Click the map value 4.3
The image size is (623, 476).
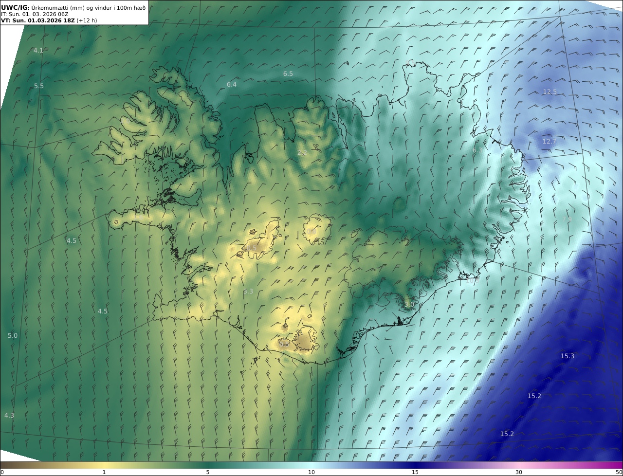[9, 416]
